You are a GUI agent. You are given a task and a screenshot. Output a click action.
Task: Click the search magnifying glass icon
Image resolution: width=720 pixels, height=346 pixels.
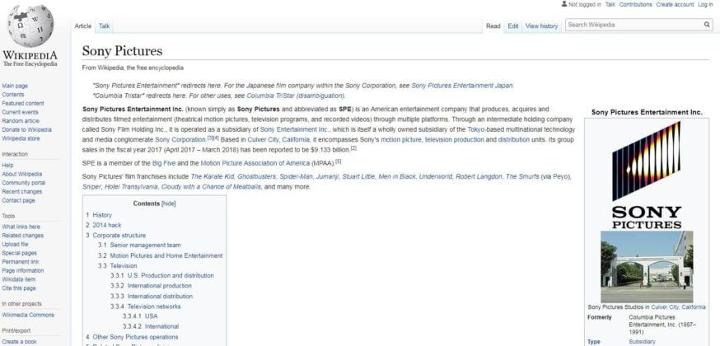pyautogui.click(x=707, y=26)
